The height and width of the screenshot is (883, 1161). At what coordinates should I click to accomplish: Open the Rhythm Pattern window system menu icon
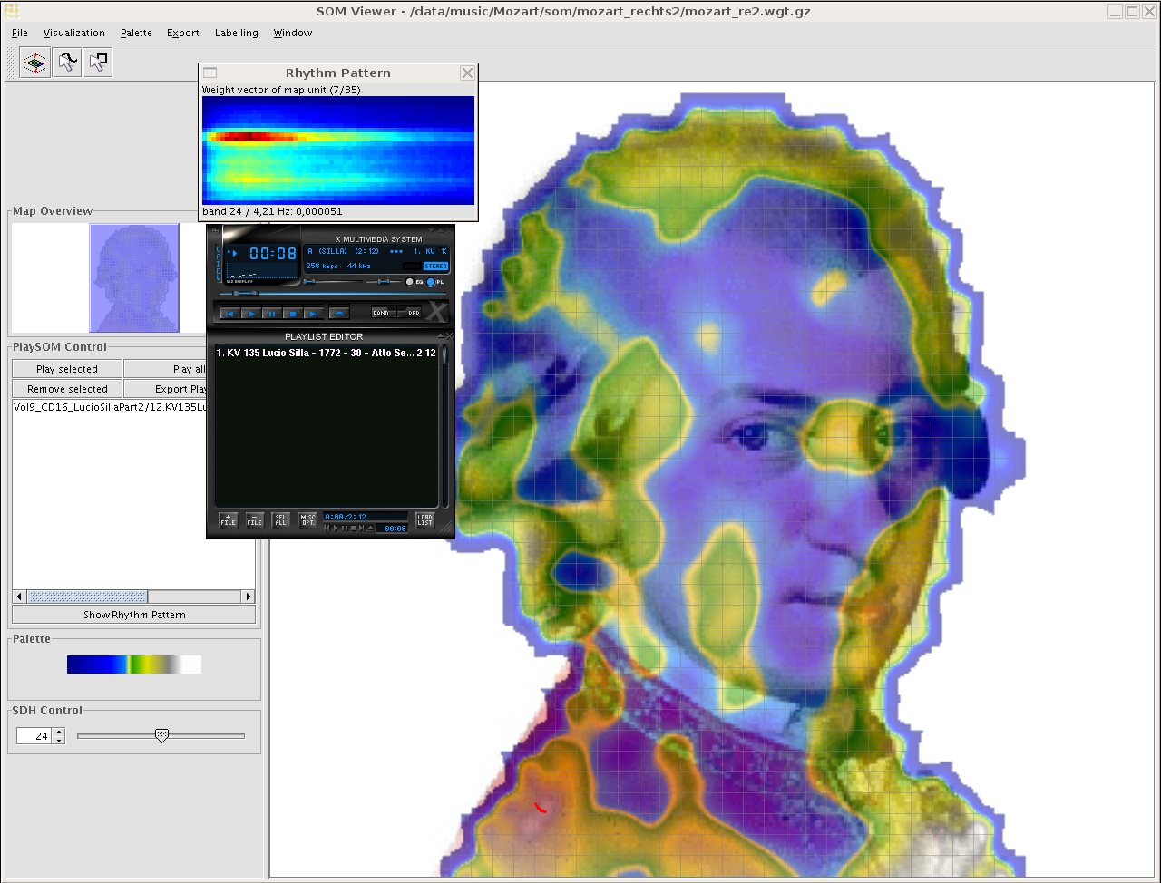[210, 73]
